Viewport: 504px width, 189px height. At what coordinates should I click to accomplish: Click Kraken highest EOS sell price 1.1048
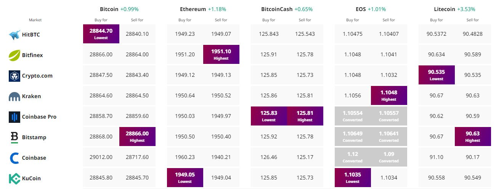pos(389,95)
